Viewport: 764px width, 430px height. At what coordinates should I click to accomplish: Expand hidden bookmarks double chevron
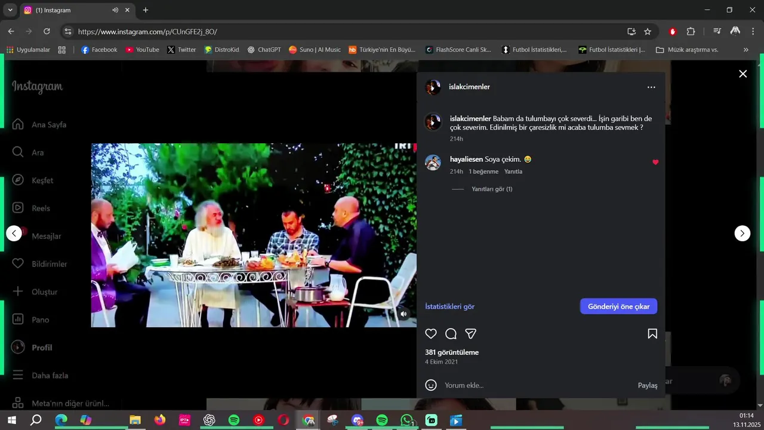point(746,50)
